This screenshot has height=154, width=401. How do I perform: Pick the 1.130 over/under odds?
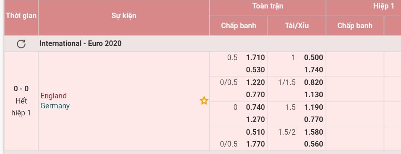313,95
